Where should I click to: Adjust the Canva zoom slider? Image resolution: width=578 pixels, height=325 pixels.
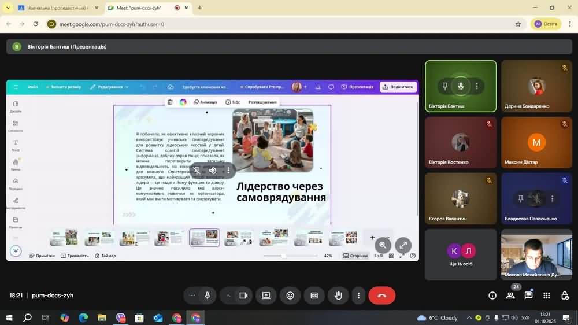[x=283, y=256]
